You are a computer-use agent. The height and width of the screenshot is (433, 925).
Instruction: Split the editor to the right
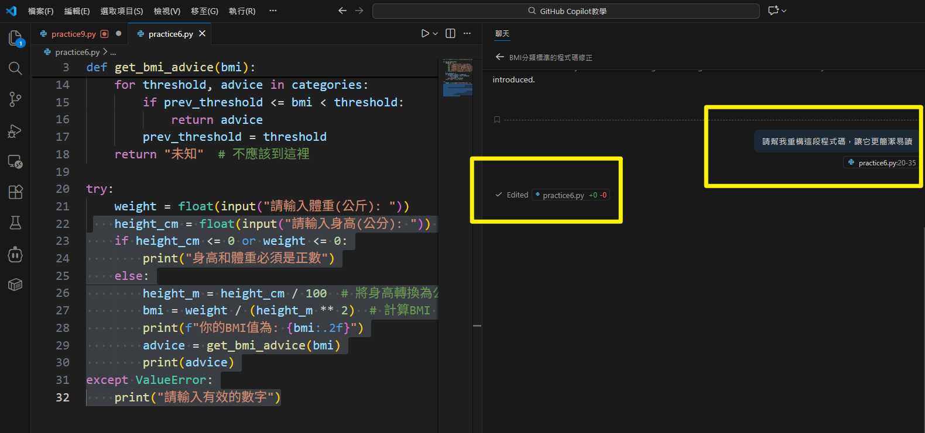click(x=450, y=33)
